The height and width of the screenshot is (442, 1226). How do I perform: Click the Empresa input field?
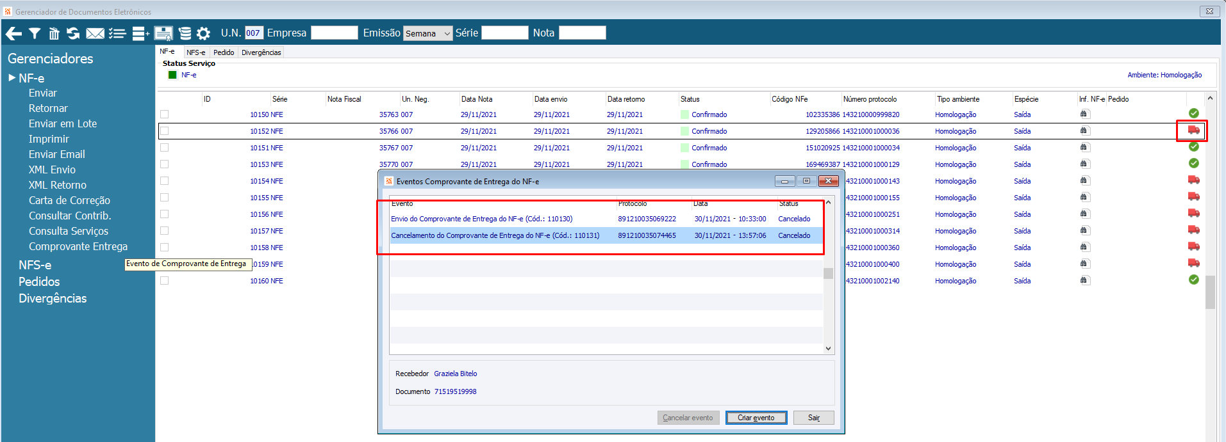tap(334, 33)
